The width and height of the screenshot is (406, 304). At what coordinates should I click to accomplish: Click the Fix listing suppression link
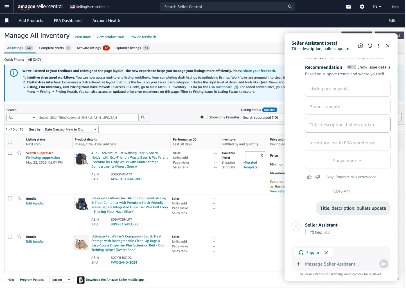point(43,158)
